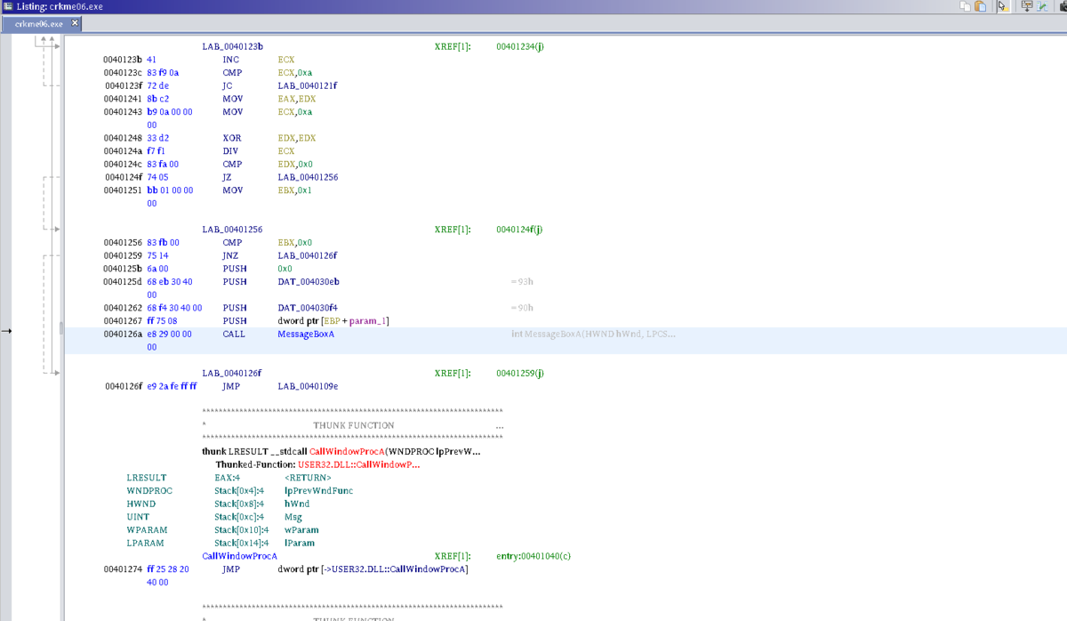The width and height of the screenshot is (1067, 621).
Task: Close the crkme06.exe tab
Action: pos(75,23)
